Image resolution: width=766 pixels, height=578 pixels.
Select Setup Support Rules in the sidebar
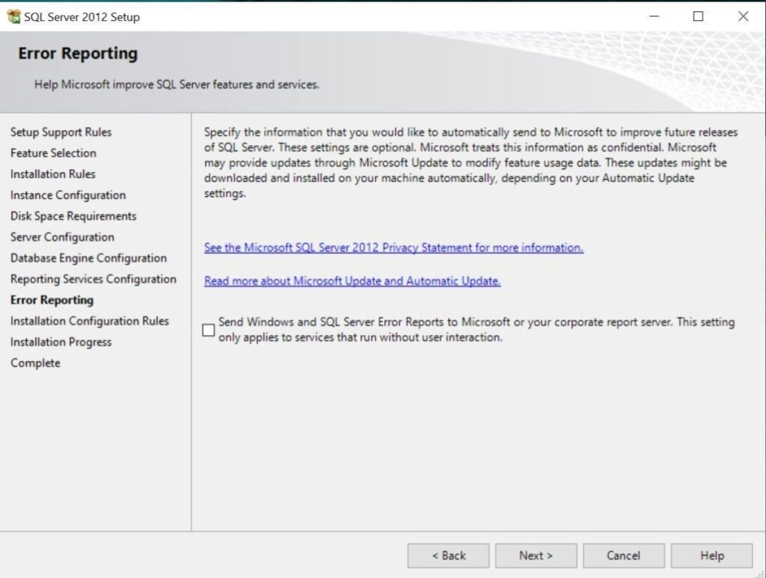pyautogui.click(x=61, y=132)
